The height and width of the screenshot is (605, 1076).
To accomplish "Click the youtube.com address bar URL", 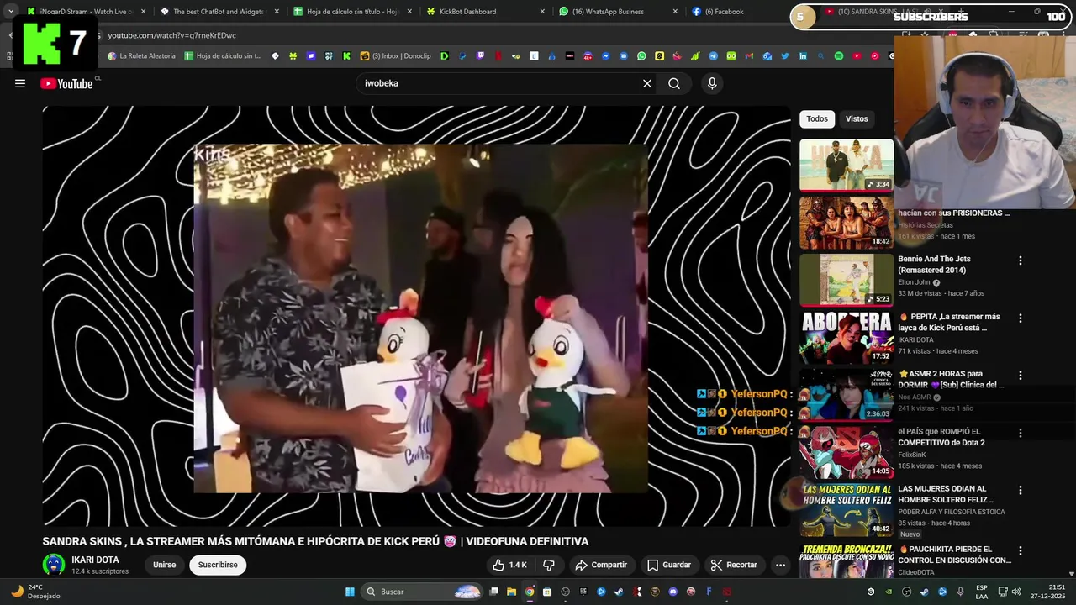I will pos(171,35).
